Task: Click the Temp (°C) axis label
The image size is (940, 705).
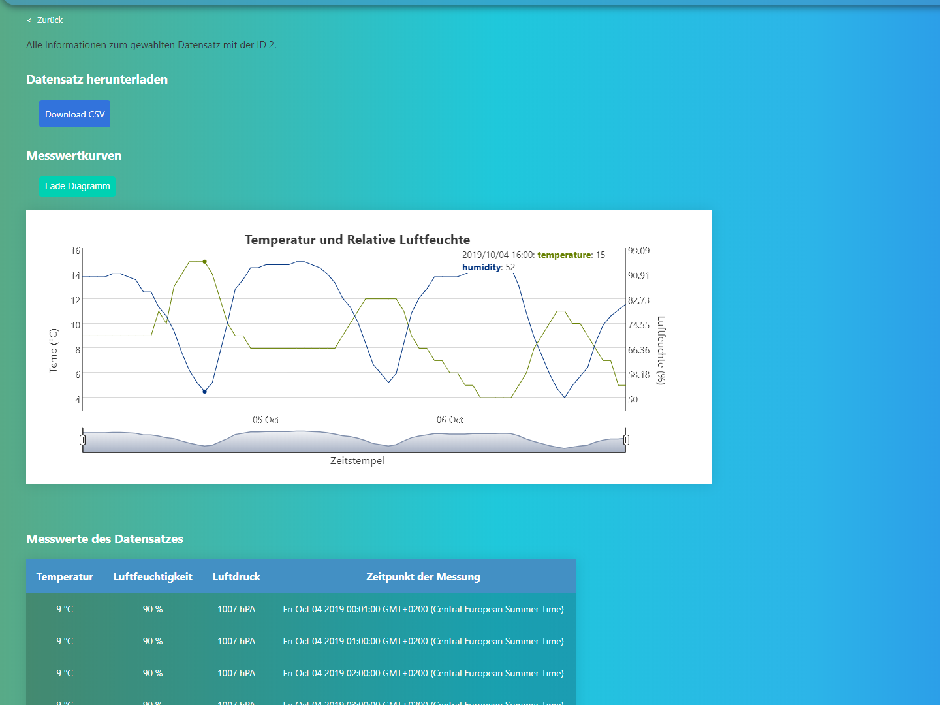Action: (x=54, y=351)
